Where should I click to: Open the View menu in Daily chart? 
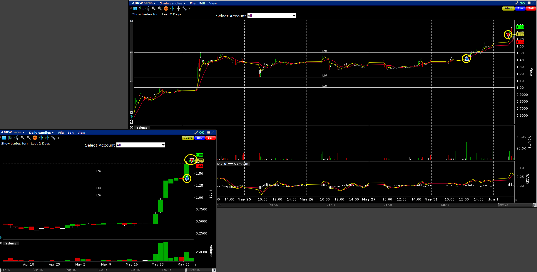click(x=81, y=133)
